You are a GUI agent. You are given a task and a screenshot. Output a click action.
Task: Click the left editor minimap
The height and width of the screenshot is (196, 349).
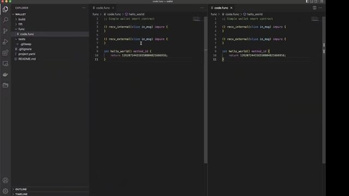click(197, 20)
